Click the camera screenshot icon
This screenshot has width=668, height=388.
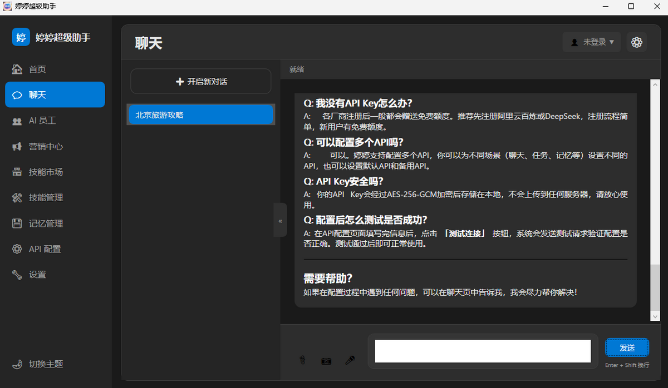point(326,361)
